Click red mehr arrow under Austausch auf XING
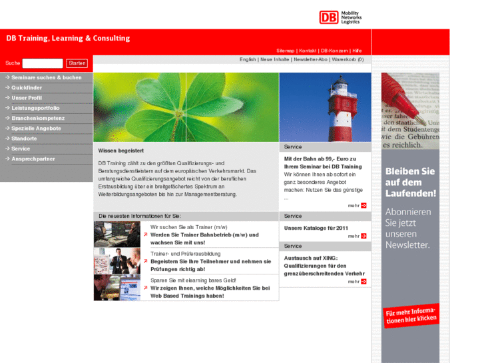484x363 pixels. coord(363,282)
